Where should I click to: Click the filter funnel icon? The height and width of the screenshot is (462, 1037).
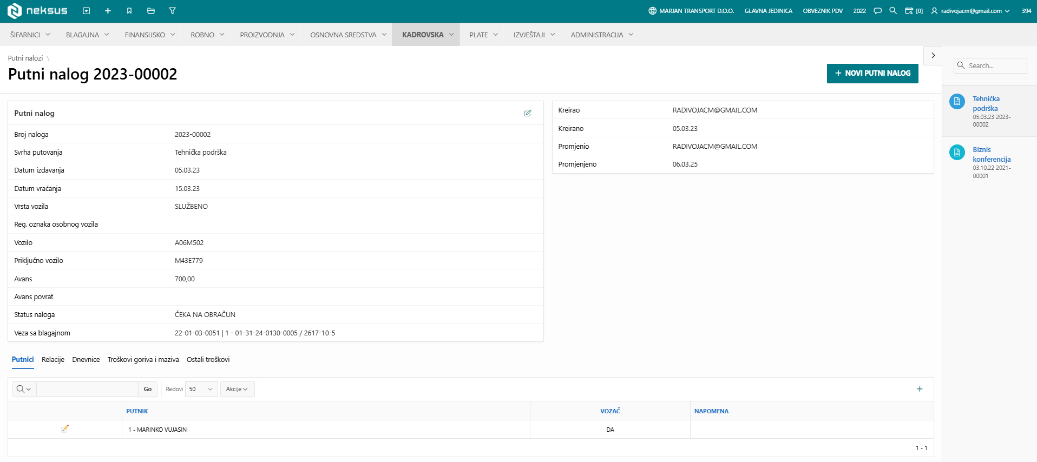[x=172, y=11]
